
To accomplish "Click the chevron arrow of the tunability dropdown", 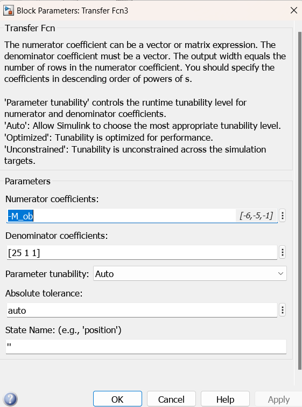I will coord(280,274).
